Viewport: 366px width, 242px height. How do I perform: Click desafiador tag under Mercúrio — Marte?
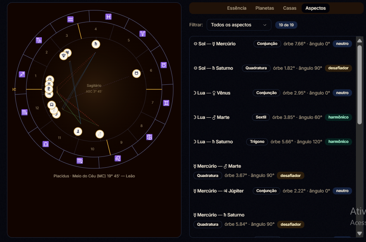[290, 175]
